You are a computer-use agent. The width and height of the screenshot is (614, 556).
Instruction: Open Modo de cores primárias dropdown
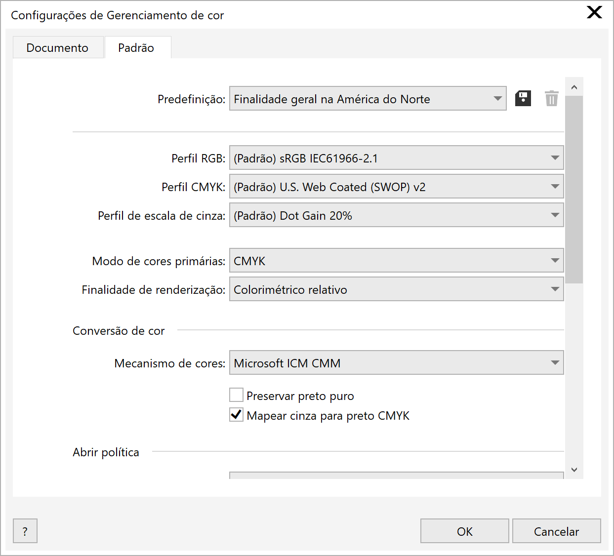[x=396, y=261]
